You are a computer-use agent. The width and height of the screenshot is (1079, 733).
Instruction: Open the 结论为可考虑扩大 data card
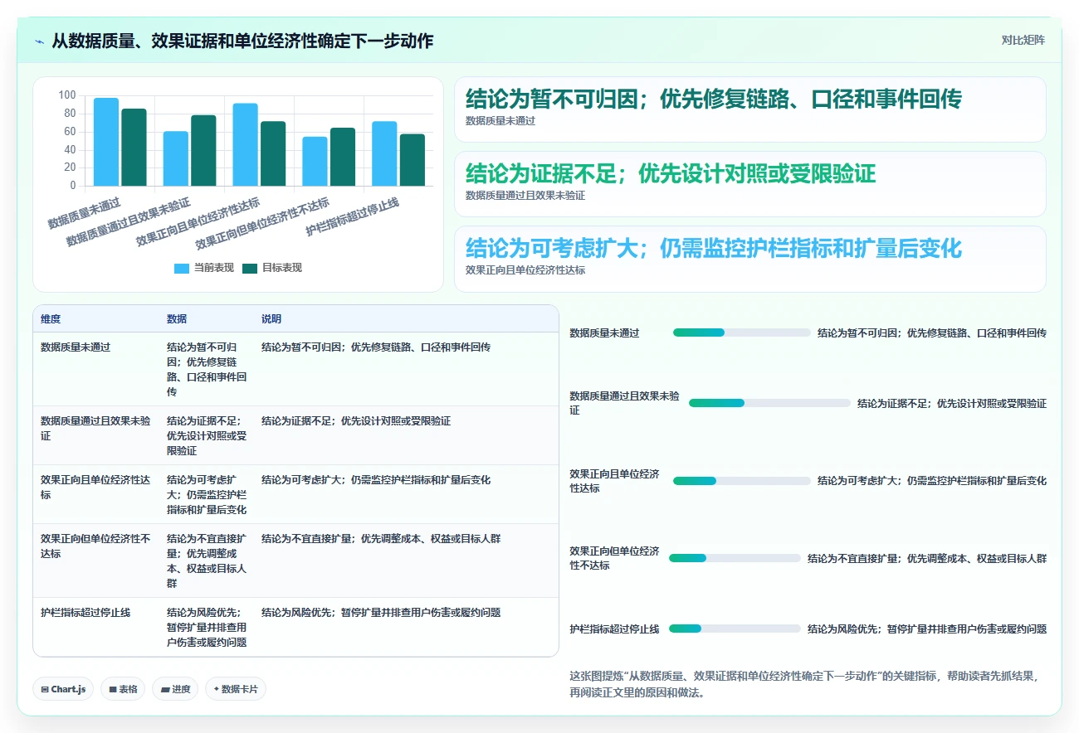click(x=749, y=259)
